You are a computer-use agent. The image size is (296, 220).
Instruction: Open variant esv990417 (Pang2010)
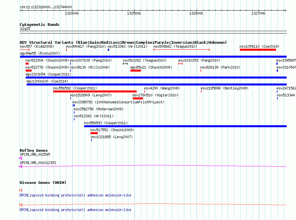86,46
